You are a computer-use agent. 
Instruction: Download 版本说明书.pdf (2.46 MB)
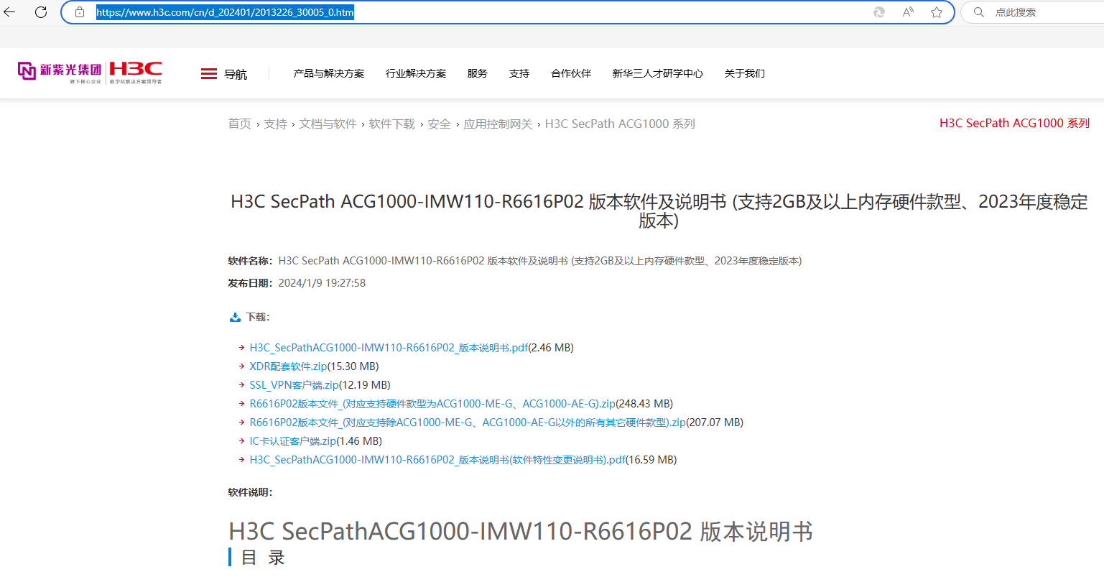click(x=389, y=348)
